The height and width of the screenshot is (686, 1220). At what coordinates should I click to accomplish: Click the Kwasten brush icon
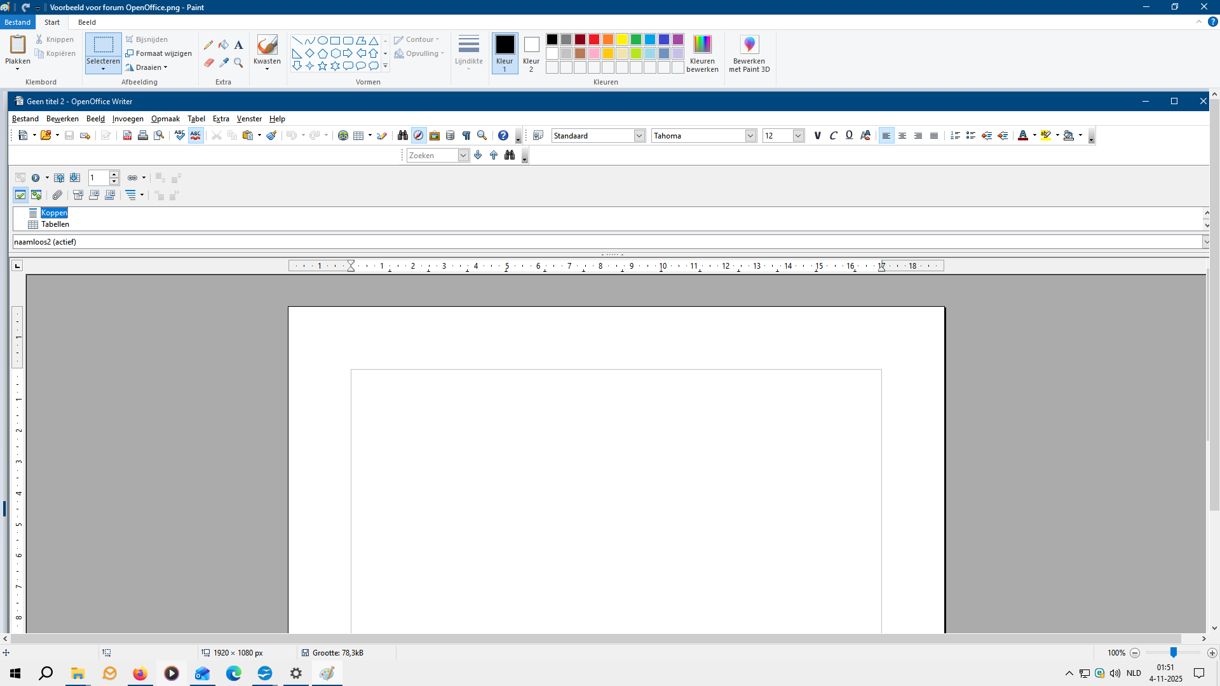pyautogui.click(x=267, y=45)
